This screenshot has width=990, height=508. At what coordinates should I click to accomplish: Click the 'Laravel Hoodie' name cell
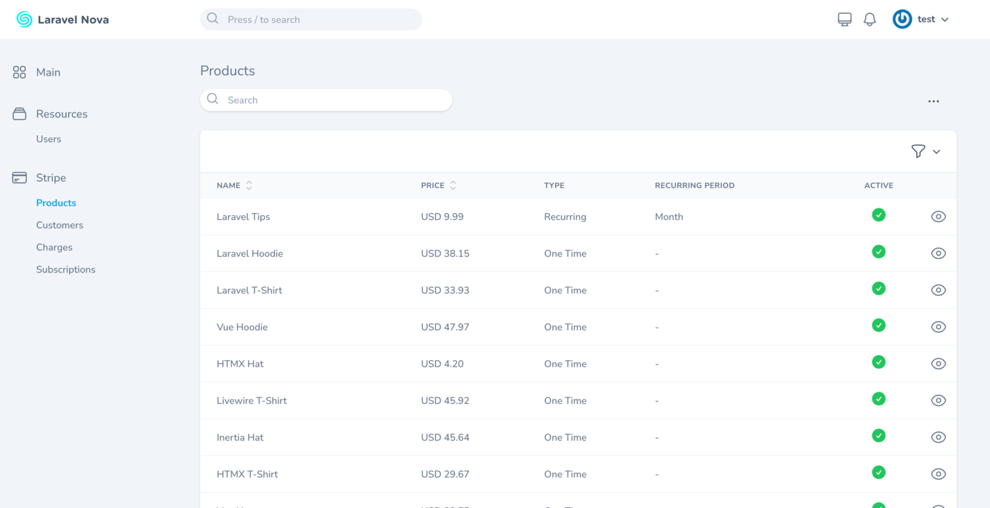point(250,253)
